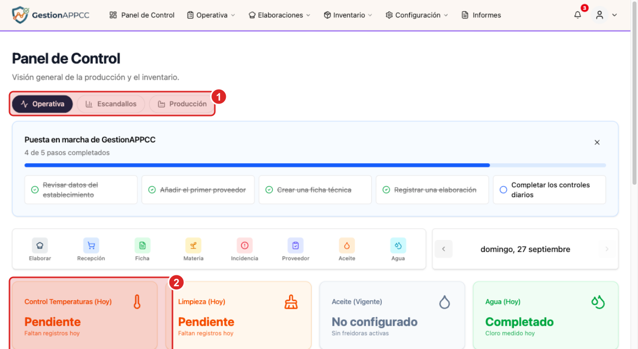Click the droplets icon on Agua (Hoy)
Viewport: 638px width, 349px height.
pyautogui.click(x=598, y=302)
